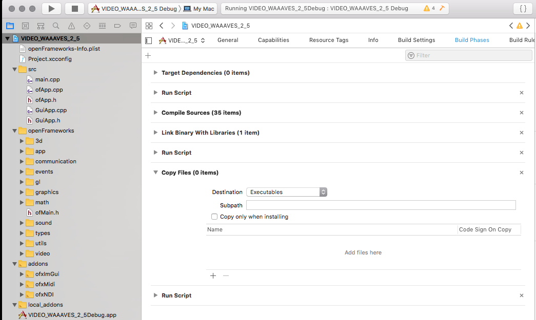Image resolution: width=536 pixels, height=320 pixels.
Task: Select GuiApp.h header file
Action: 48,120
